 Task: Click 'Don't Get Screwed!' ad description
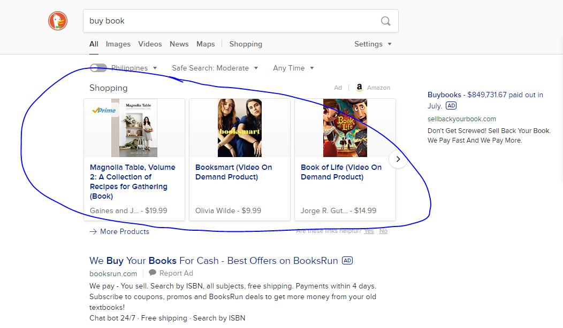tap(489, 136)
